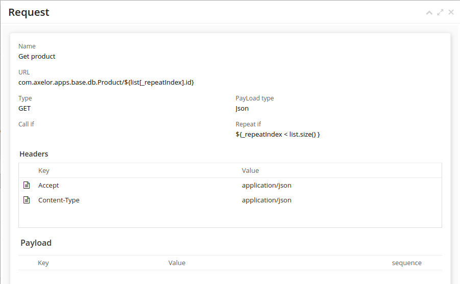Click the URL field value

pos(106,83)
